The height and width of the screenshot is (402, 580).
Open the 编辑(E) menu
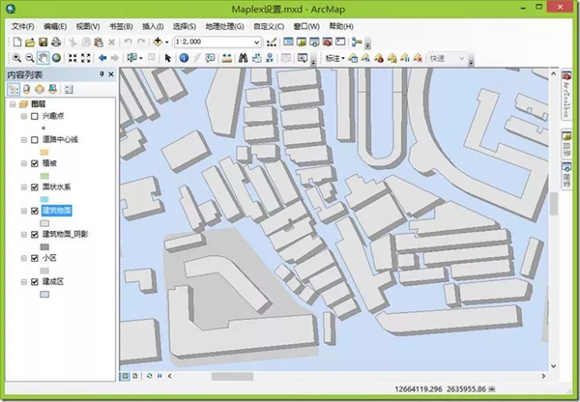55,27
